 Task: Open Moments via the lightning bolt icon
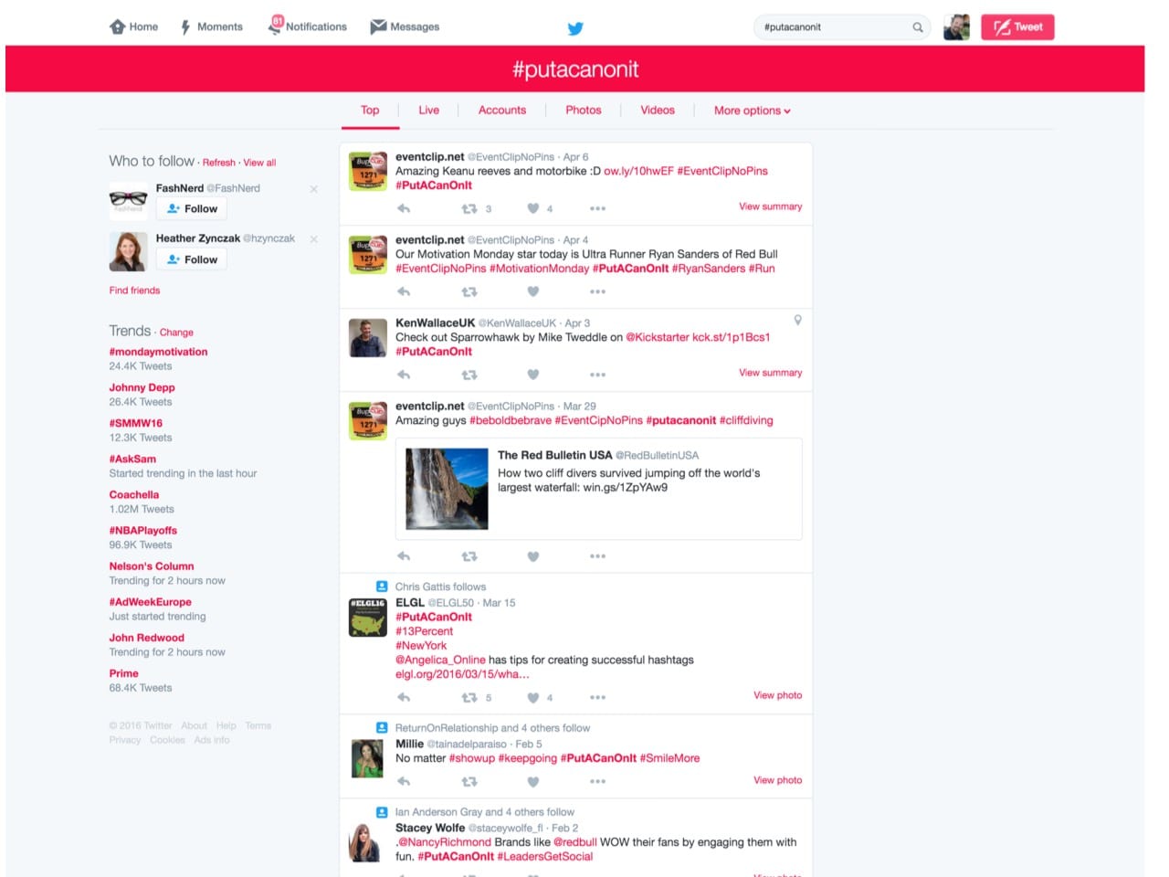point(185,26)
